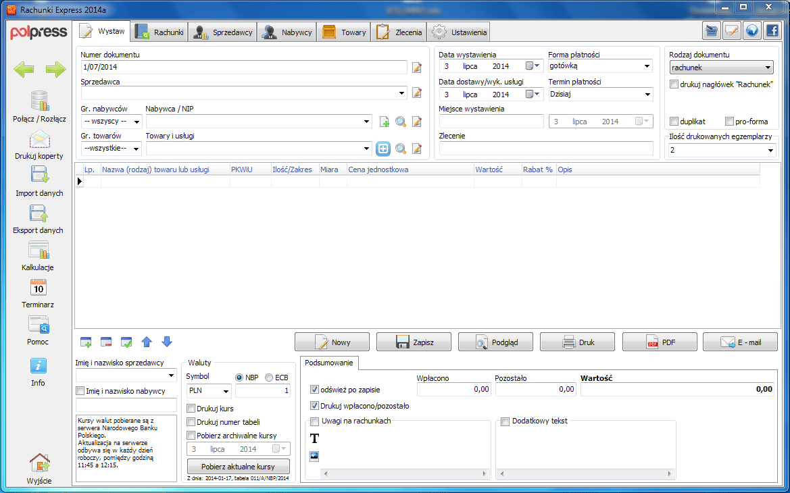Click the Zapisz button

(x=414, y=342)
